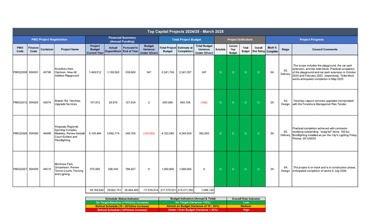Select container value '44498'
This screenshot has width=370, height=219.
(47, 133)
